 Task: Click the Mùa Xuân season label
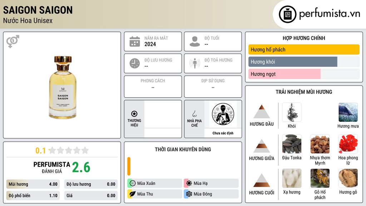[x=146, y=183]
